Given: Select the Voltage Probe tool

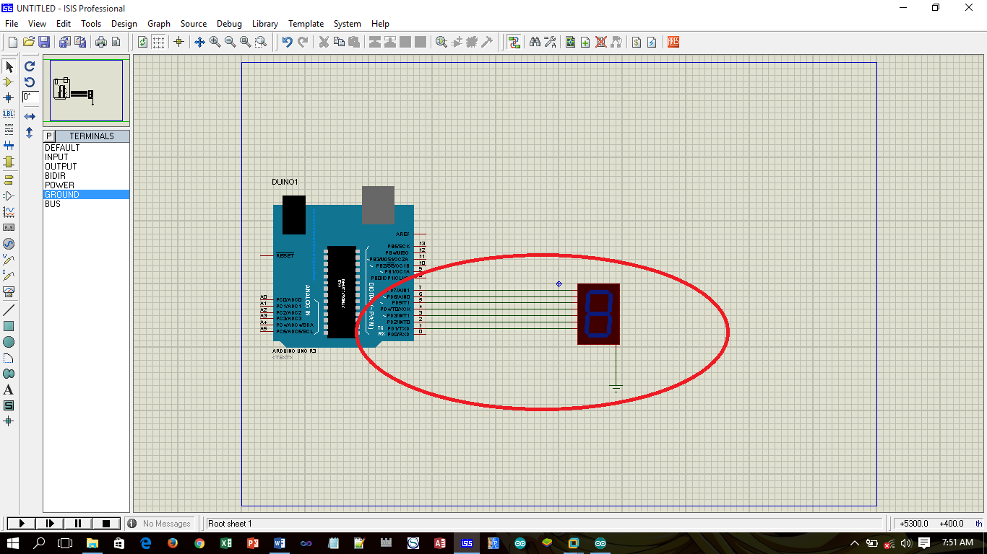Looking at the screenshot, I should click(9, 259).
